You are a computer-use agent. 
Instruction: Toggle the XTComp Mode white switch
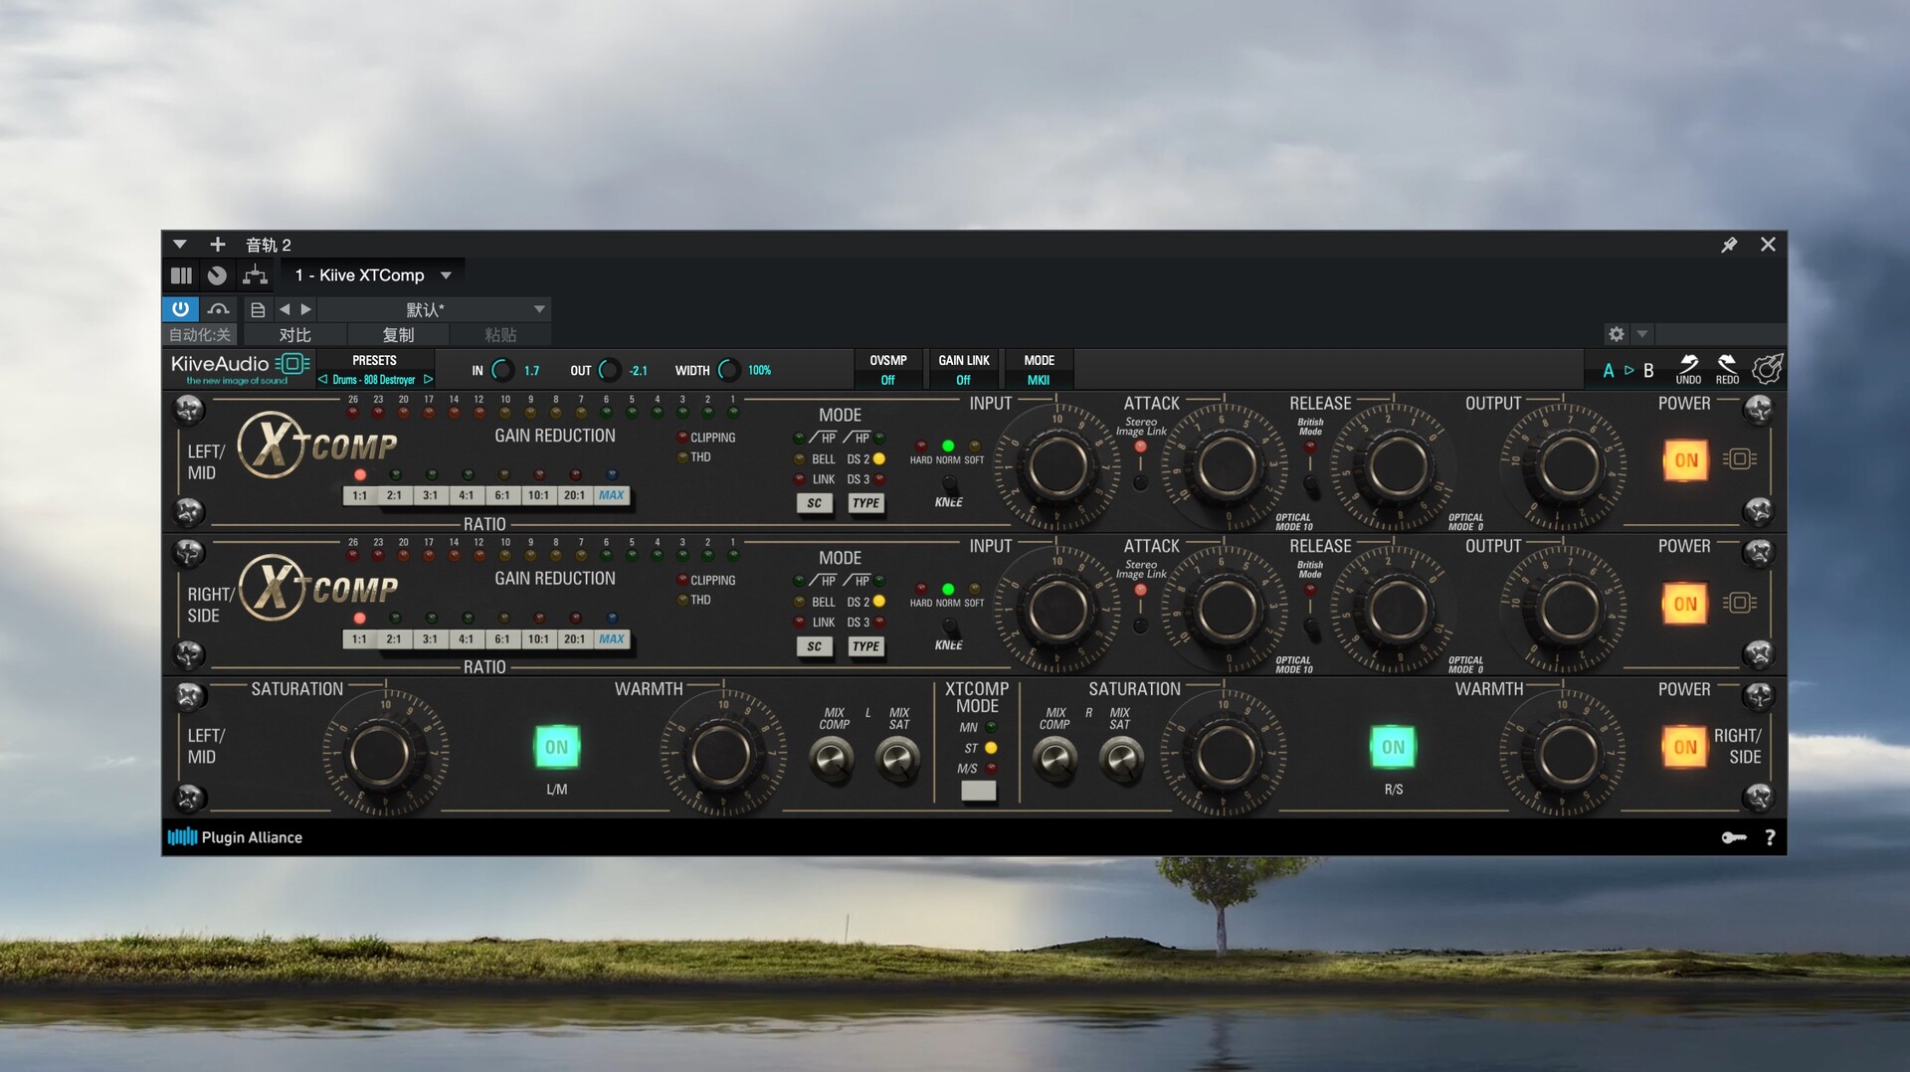click(x=978, y=791)
